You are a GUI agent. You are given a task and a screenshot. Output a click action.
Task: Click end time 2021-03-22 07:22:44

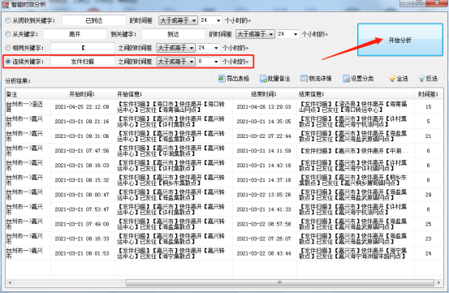(x=264, y=136)
